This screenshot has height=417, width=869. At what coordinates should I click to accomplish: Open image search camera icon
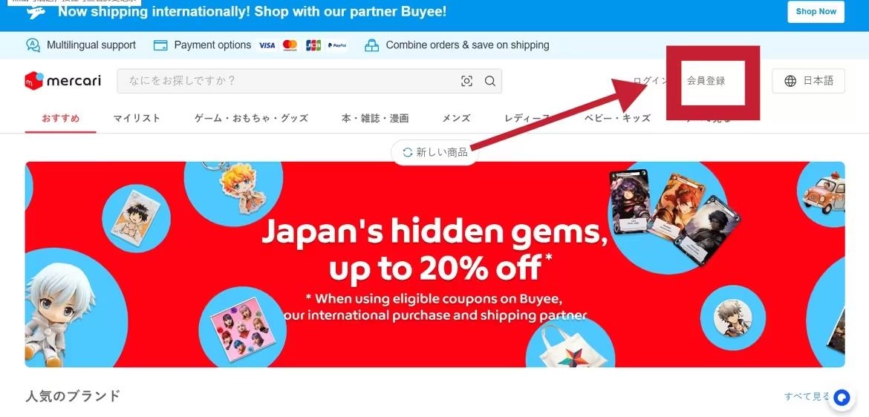[x=466, y=82]
